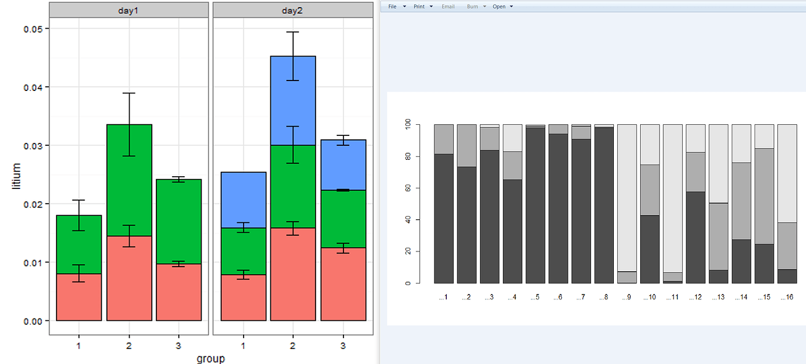
Task: Select the day2 facet label
Action: pyautogui.click(x=293, y=9)
